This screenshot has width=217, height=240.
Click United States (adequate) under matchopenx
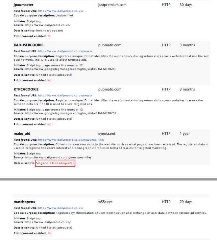click(54, 228)
